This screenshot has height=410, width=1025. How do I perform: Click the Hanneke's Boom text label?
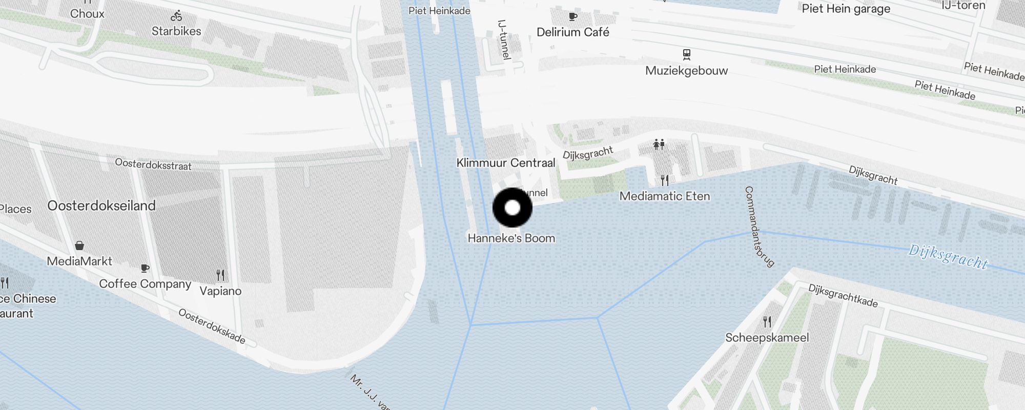[x=511, y=238]
